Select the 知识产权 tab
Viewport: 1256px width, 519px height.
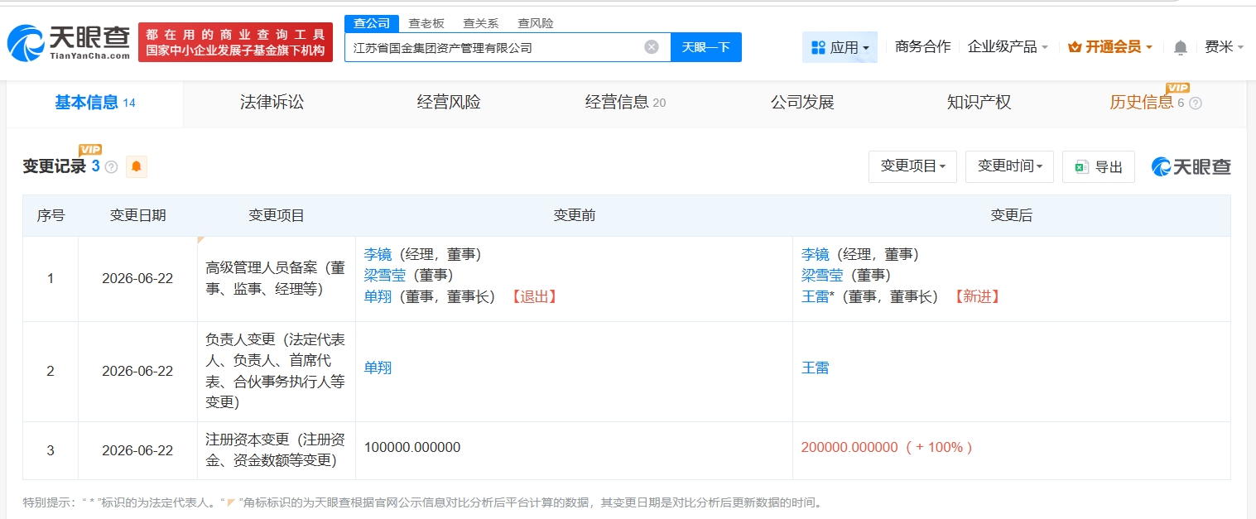(x=979, y=103)
